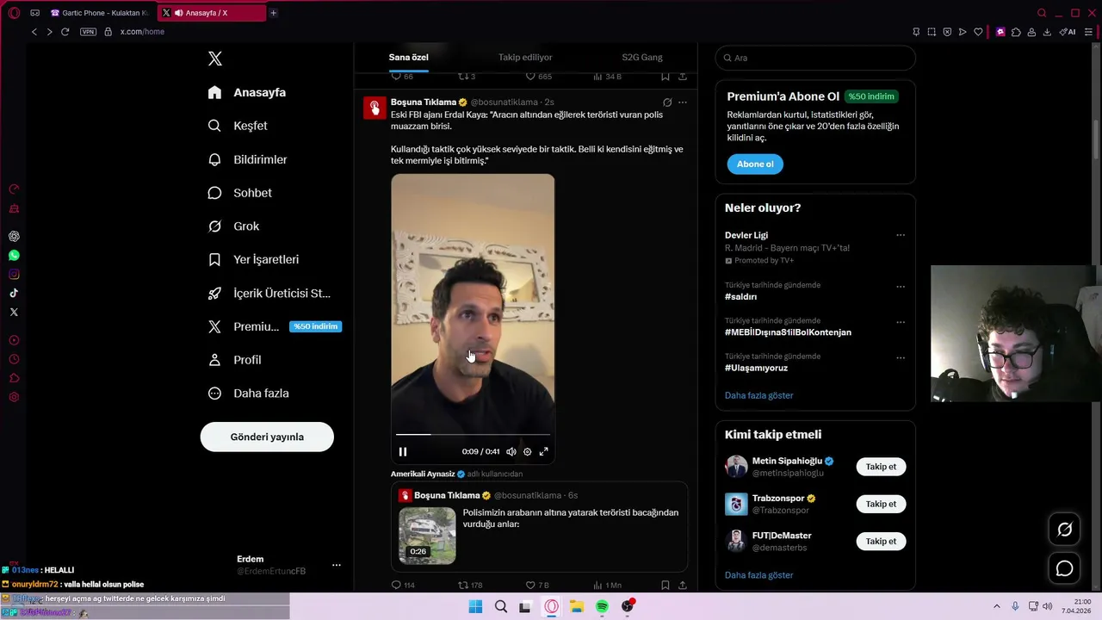Screen dimensions: 1102x620
Task: Open more options for Boşuna Tıklama tweet
Action: pos(683,102)
